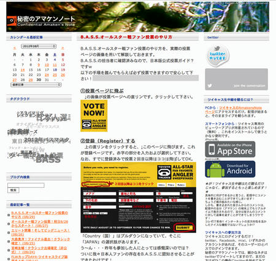Click bullet icon beside the (08/27) article
This screenshot has height=261, width=276.
pyautogui.click(x=9, y=224)
